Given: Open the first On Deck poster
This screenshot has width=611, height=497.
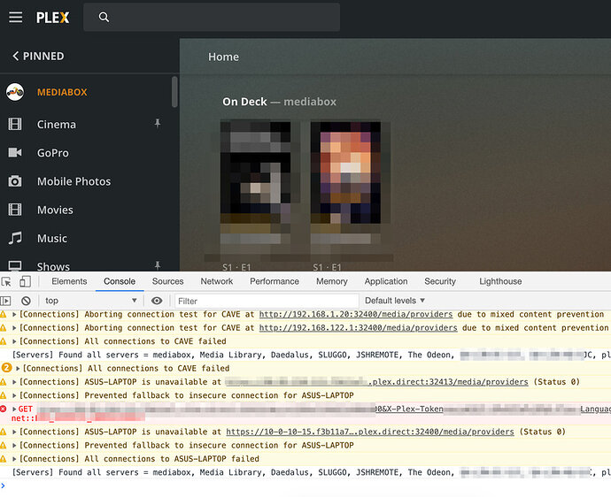Looking at the screenshot, I should click(x=255, y=172).
